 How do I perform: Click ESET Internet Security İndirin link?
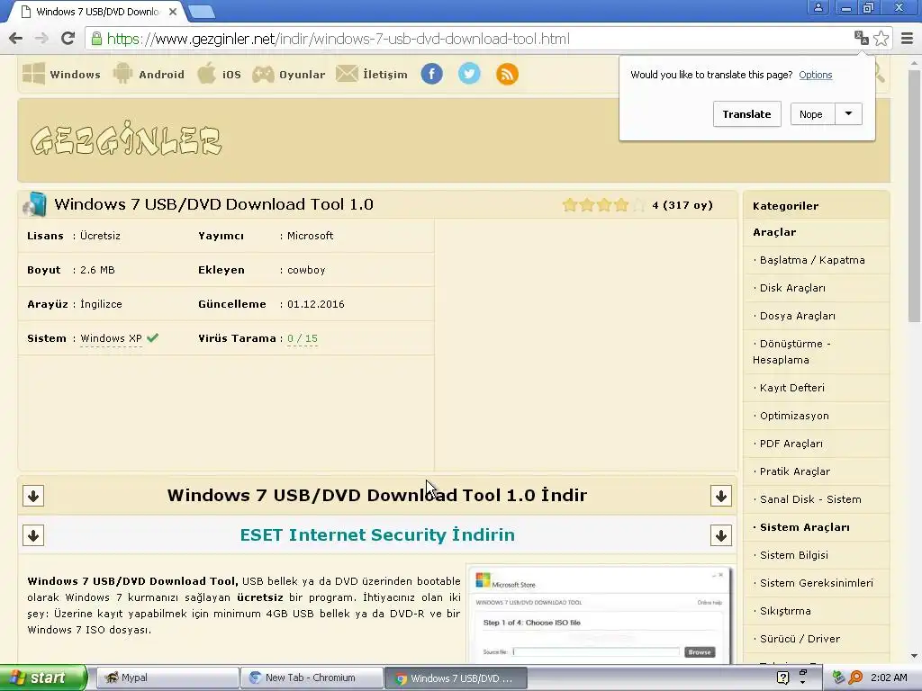point(377,534)
